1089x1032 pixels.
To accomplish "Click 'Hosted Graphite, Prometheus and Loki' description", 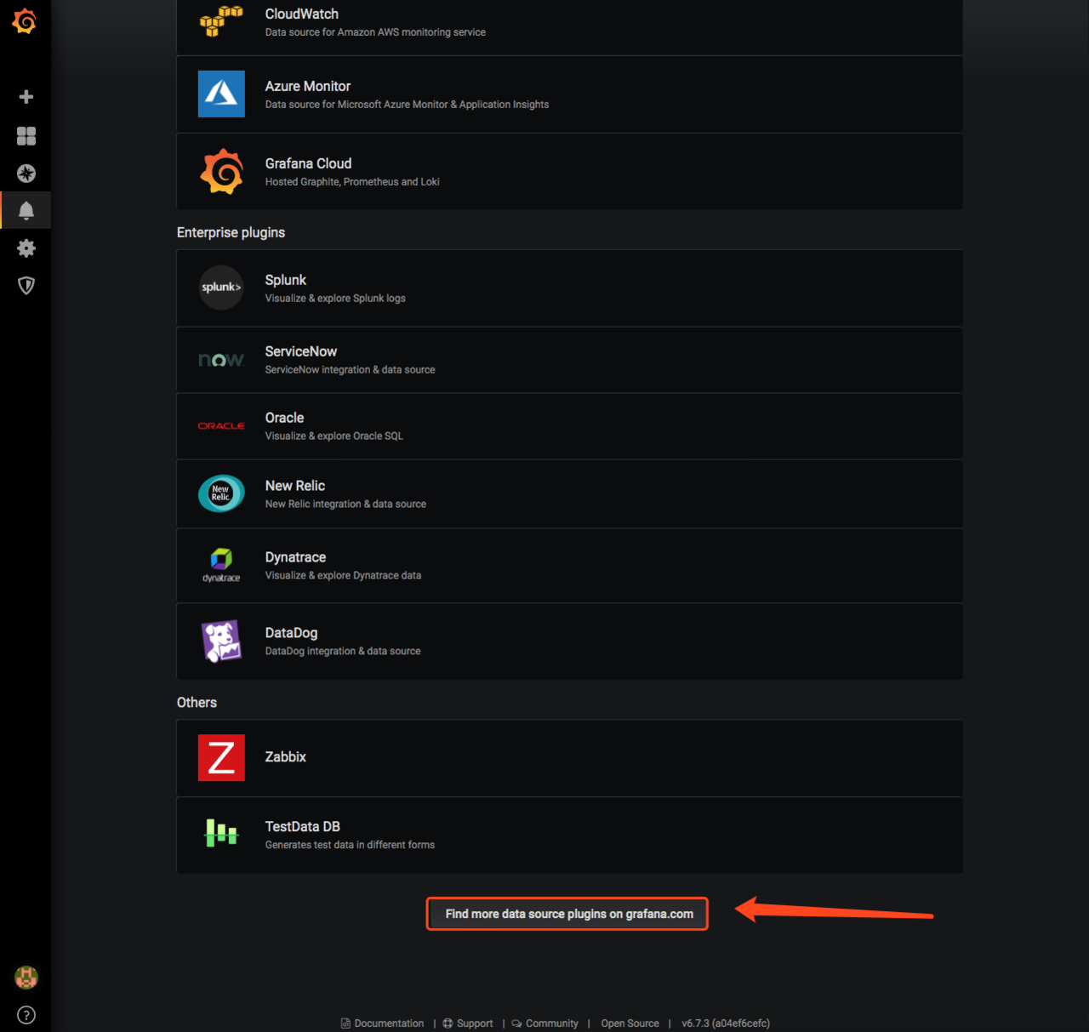I will click(352, 181).
